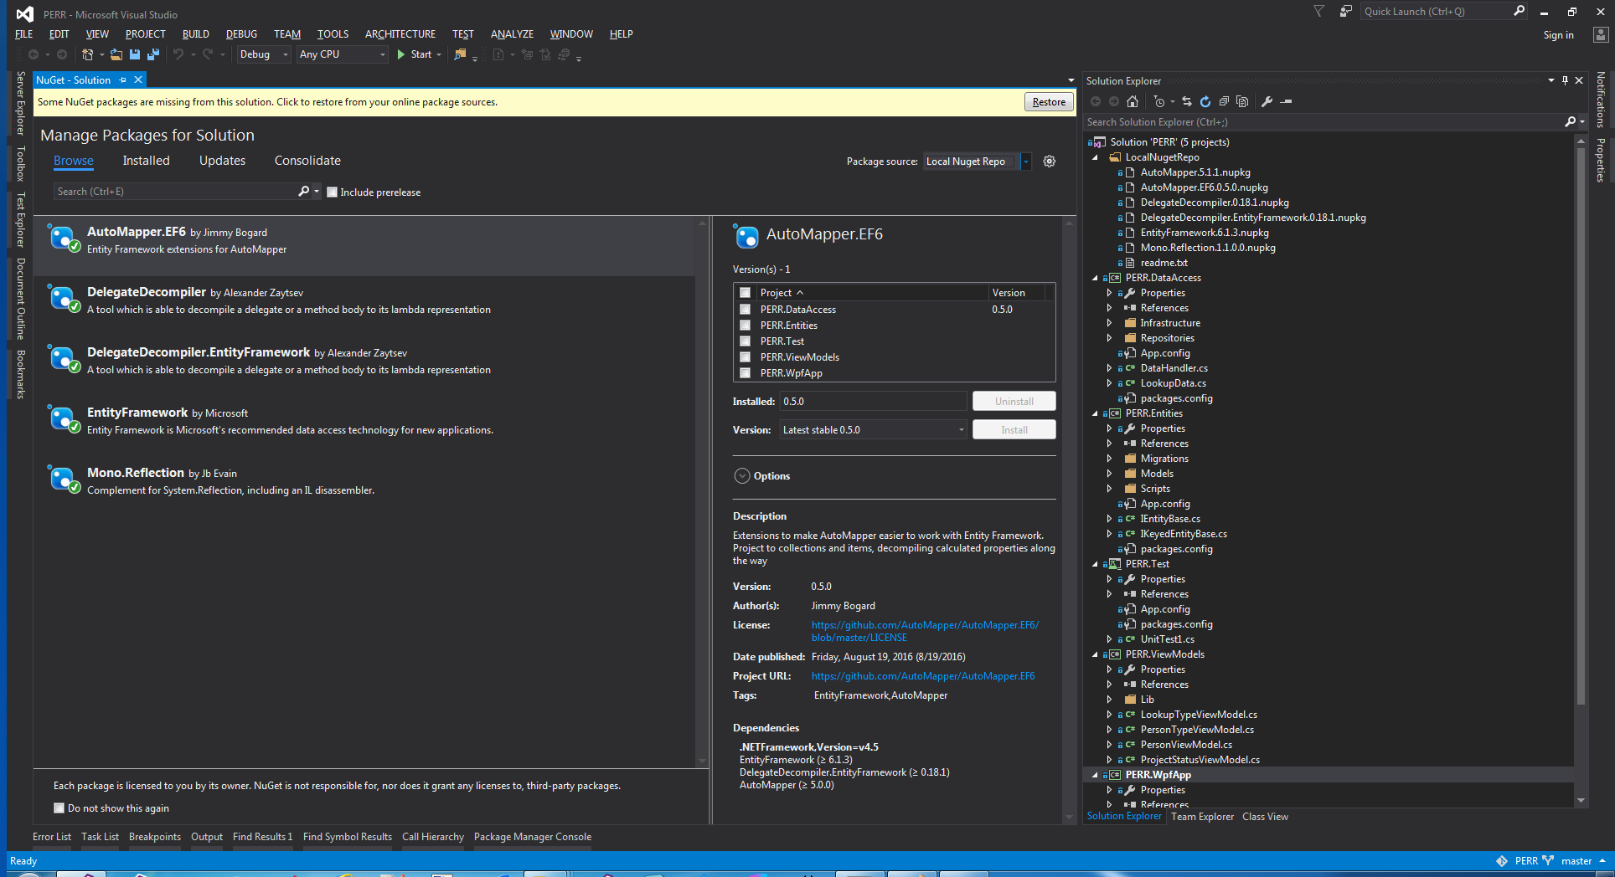
Task: Focus the Quick Launch search box
Action: tap(1437, 12)
